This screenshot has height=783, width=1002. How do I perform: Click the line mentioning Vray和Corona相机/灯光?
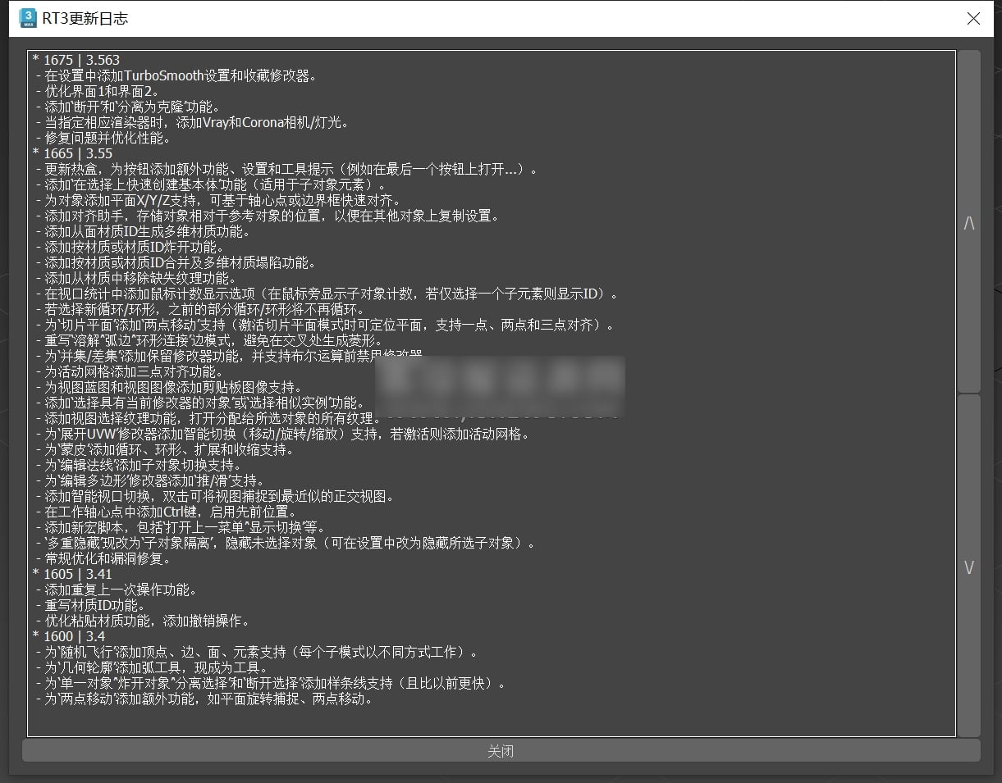[193, 122]
